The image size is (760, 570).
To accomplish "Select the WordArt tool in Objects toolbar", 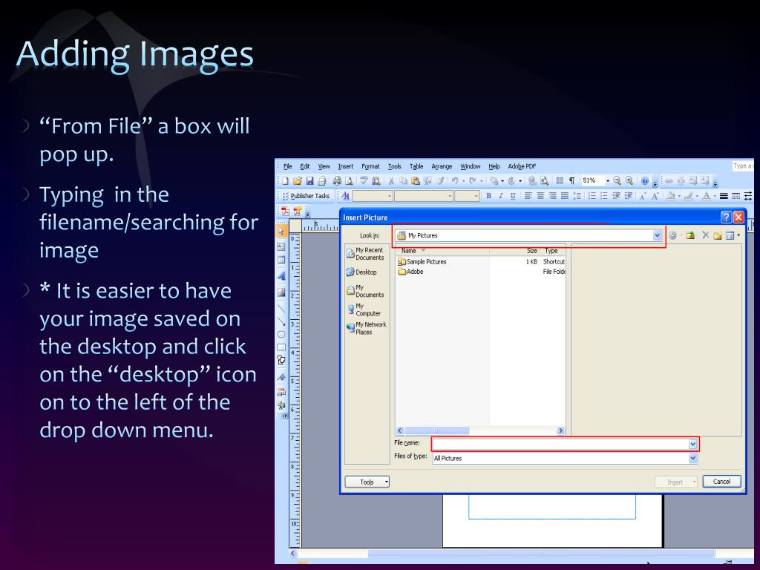I will (x=281, y=276).
